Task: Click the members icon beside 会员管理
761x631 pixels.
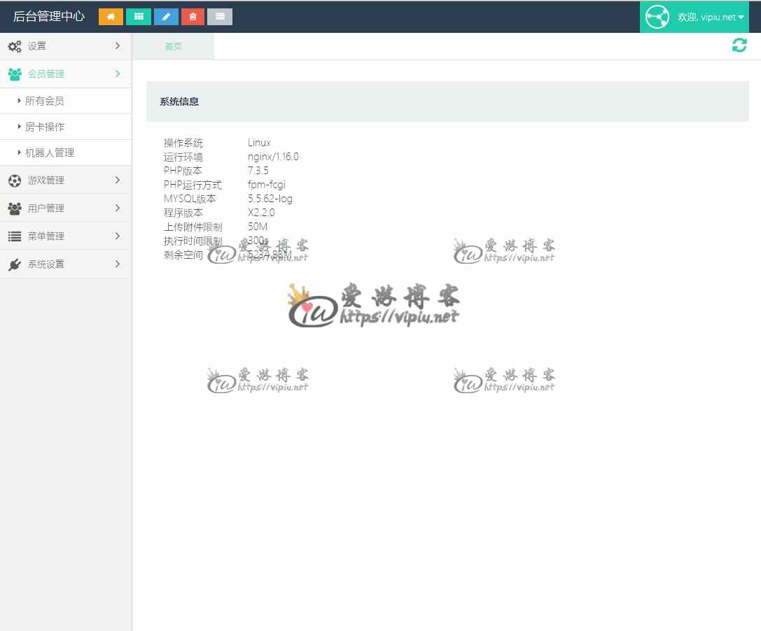Action: [x=15, y=74]
